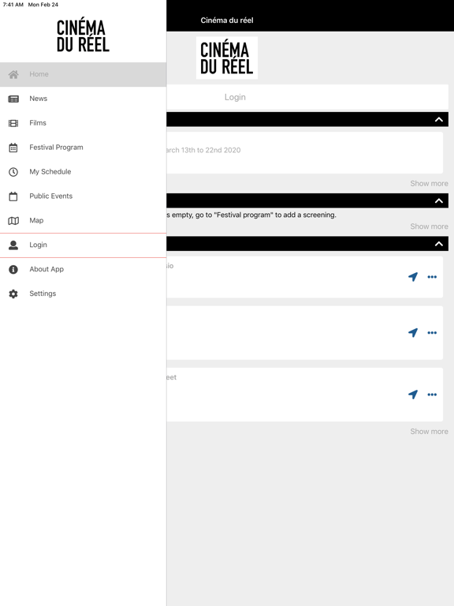
Task: Open more options on third venue card
Action: coord(432,395)
